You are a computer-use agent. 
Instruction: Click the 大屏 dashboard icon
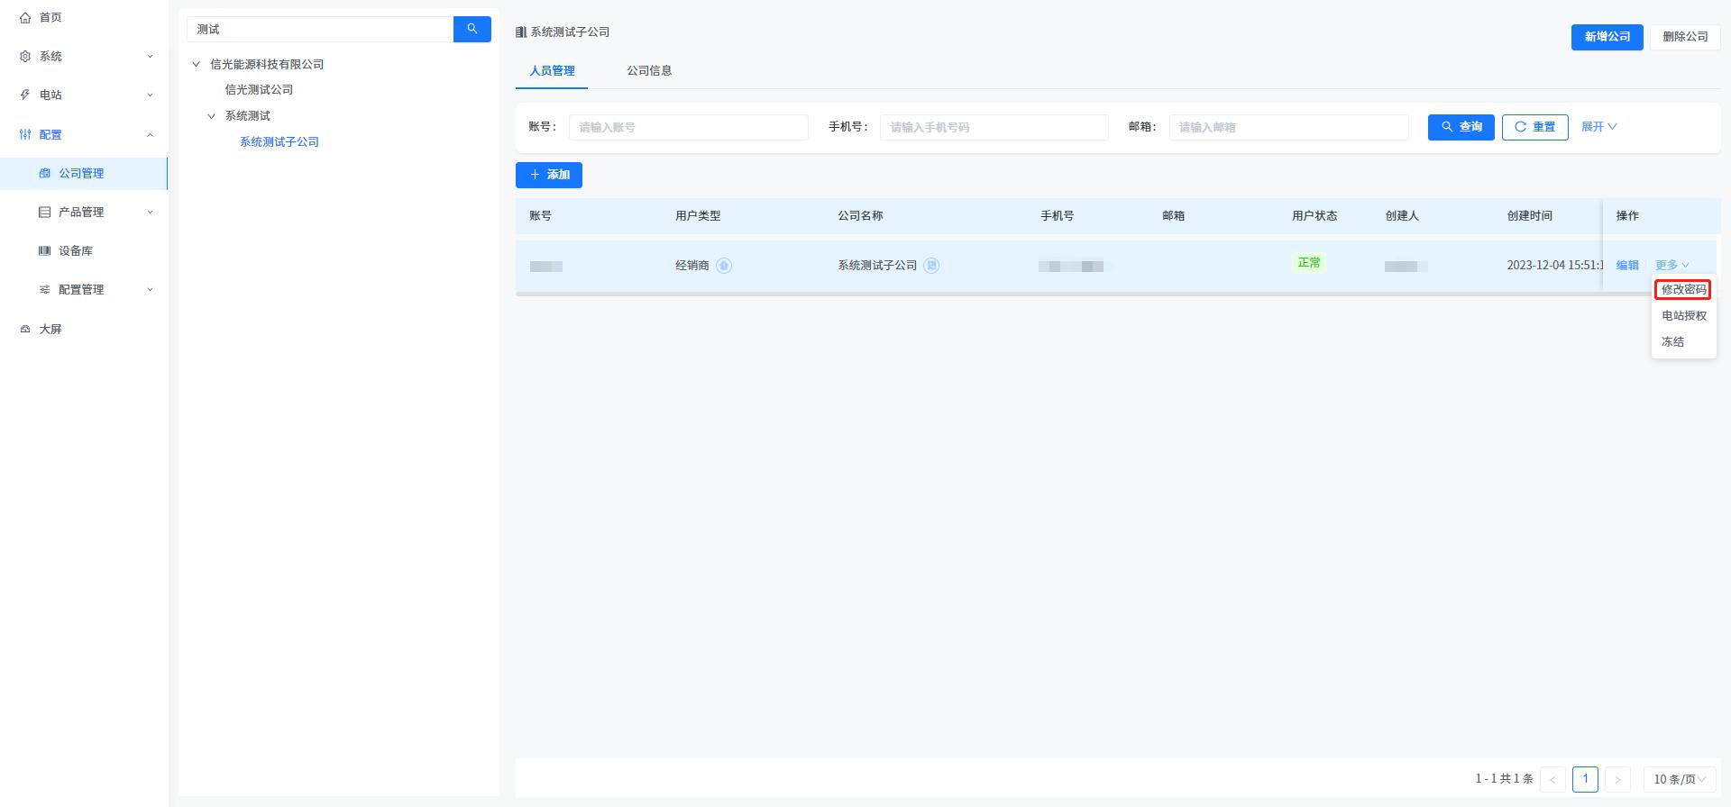(25, 329)
